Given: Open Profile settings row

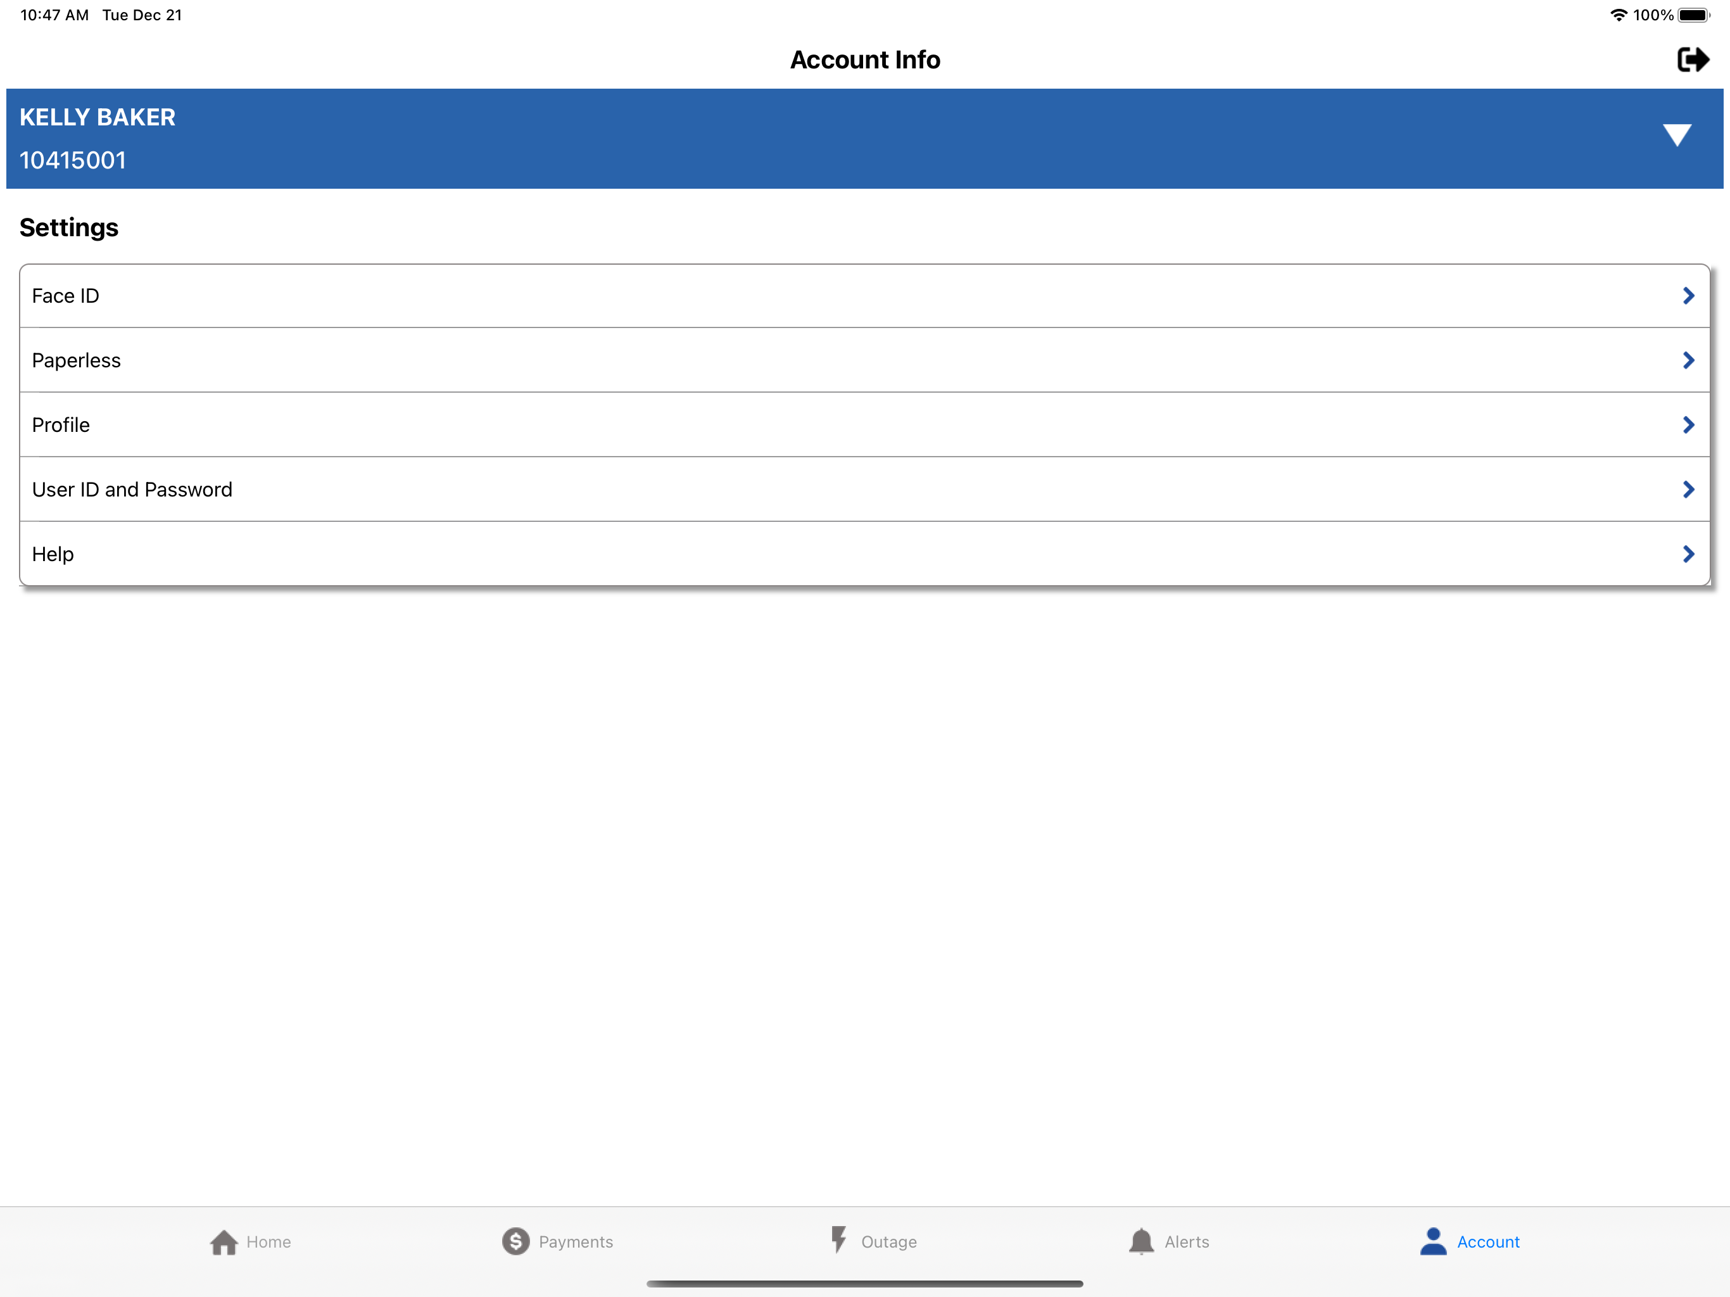Looking at the screenshot, I should tap(864, 425).
